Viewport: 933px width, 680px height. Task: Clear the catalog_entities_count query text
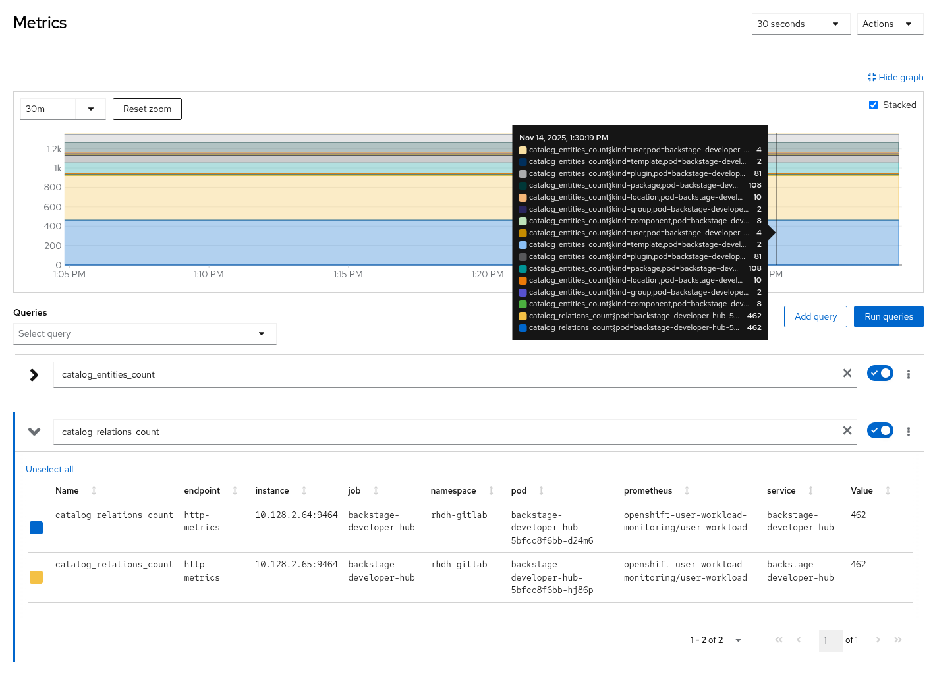point(847,373)
